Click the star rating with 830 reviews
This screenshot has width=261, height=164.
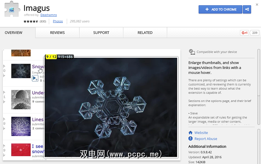click(x=35, y=21)
